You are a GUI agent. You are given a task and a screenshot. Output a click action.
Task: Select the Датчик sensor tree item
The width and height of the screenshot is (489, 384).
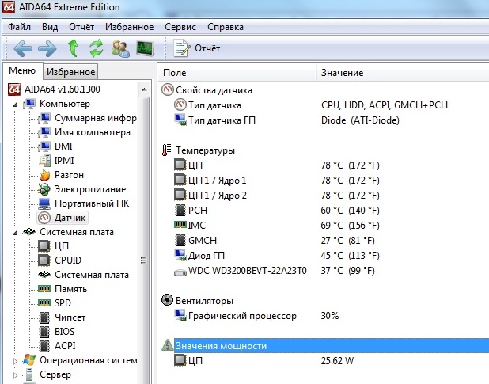click(x=70, y=218)
